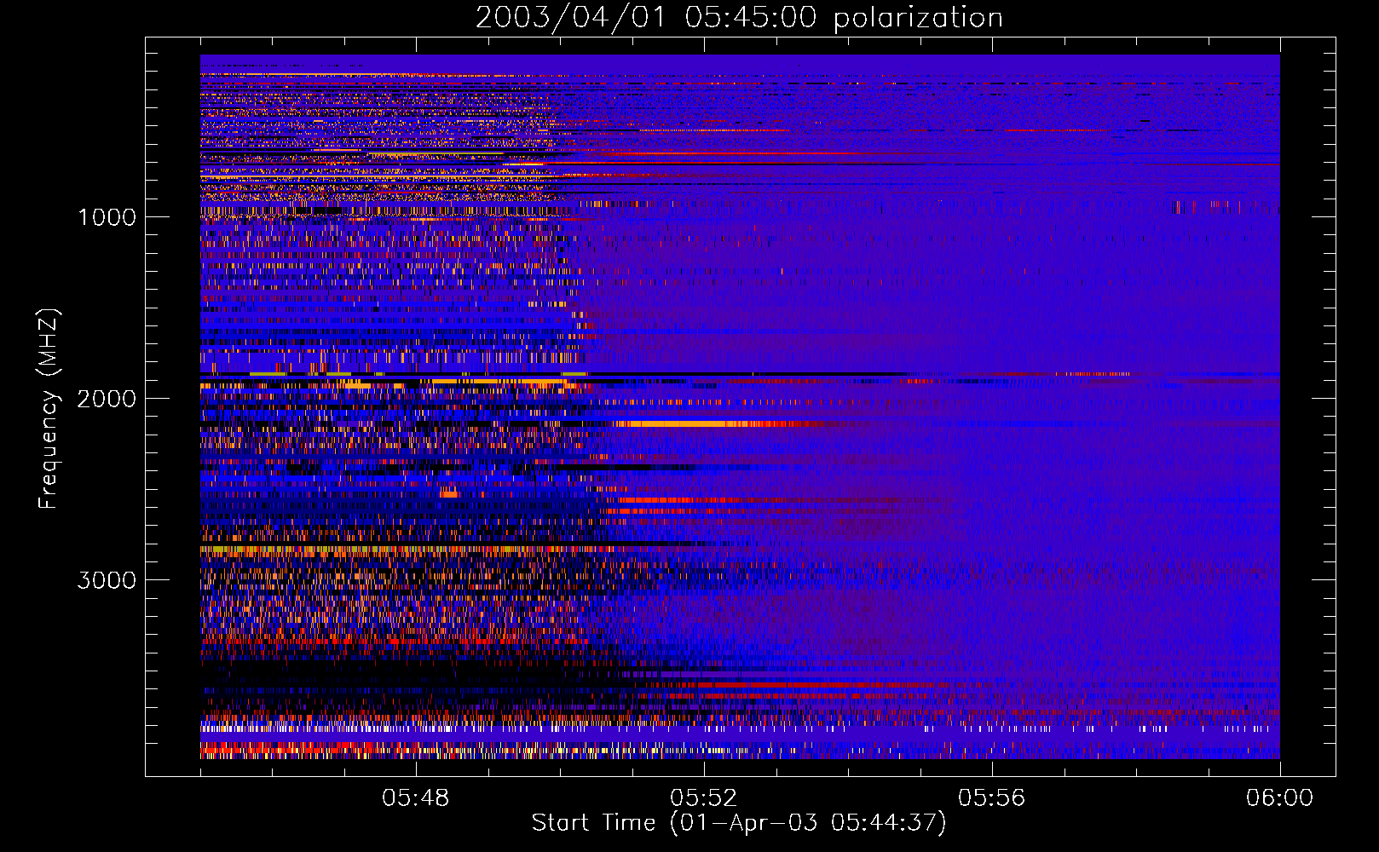Screen dimensions: 1379x852
Task: Click the '06:00' time axis label
Action: tap(1279, 798)
